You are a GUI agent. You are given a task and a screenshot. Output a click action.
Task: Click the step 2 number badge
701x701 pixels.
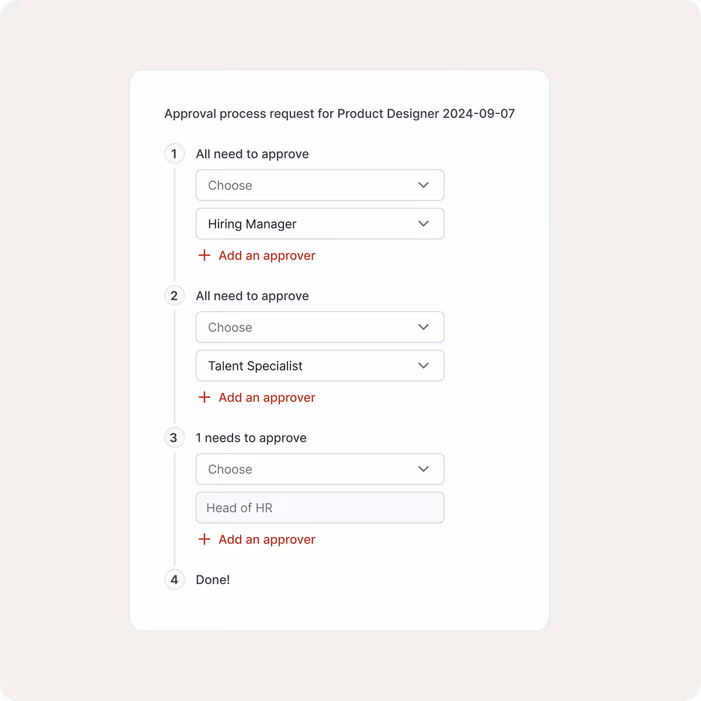pyautogui.click(x=174, y=296)
